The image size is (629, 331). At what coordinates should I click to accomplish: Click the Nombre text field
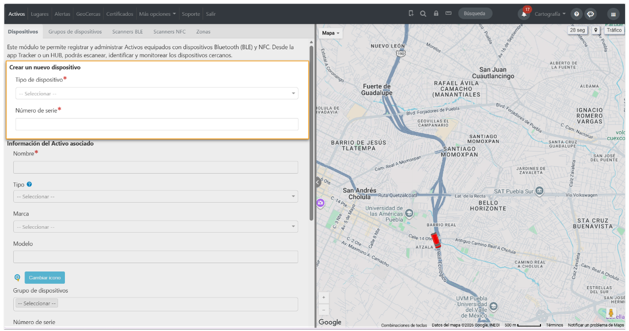pyautogui.click(x=155, y=167)
